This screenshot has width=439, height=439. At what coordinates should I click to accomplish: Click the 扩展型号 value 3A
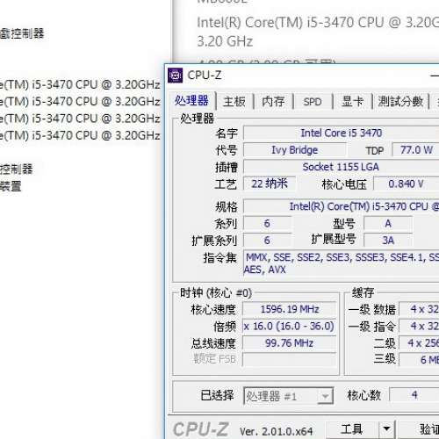pos(388,241)
